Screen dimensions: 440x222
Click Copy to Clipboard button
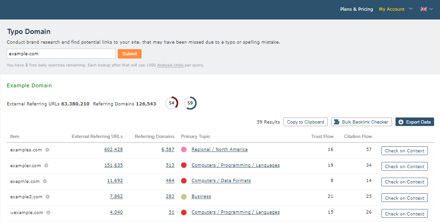point(305,122)
